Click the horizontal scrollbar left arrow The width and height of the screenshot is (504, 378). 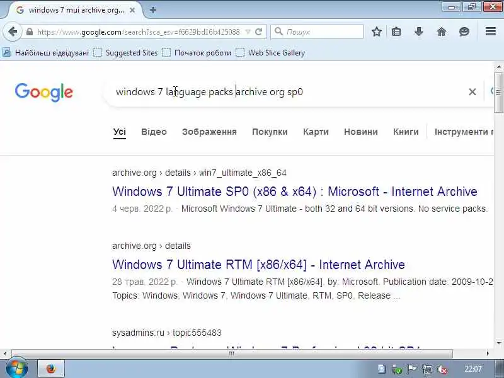point(4,353)
